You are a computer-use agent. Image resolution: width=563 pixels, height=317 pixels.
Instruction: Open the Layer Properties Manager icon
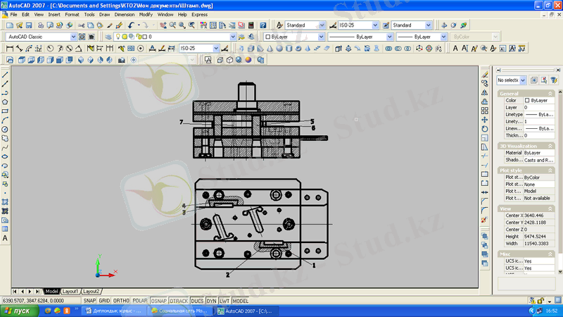[108, 37]
